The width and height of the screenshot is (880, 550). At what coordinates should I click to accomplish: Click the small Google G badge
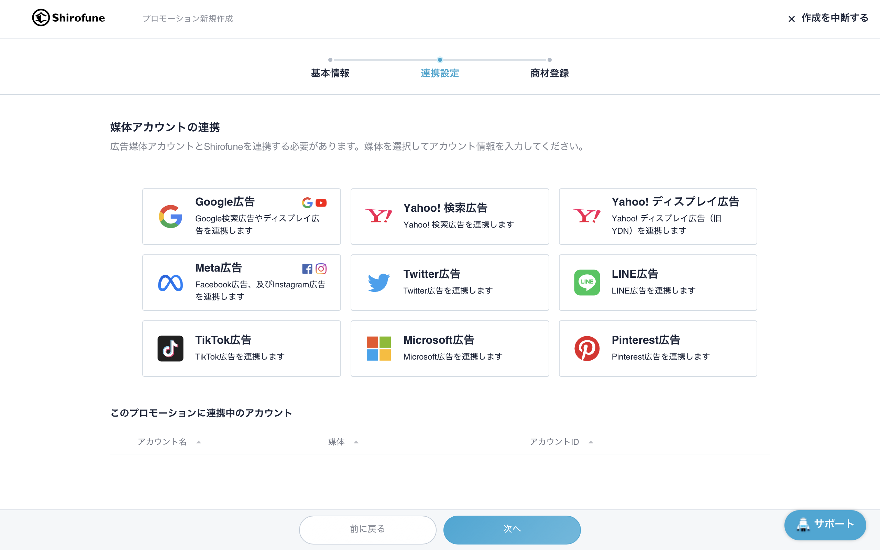(x=307, y=202)
